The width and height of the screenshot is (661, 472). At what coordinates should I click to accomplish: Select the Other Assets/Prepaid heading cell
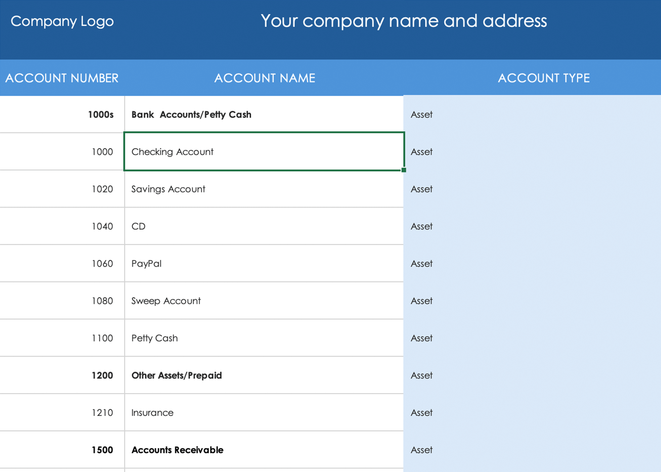coord(264,375)
